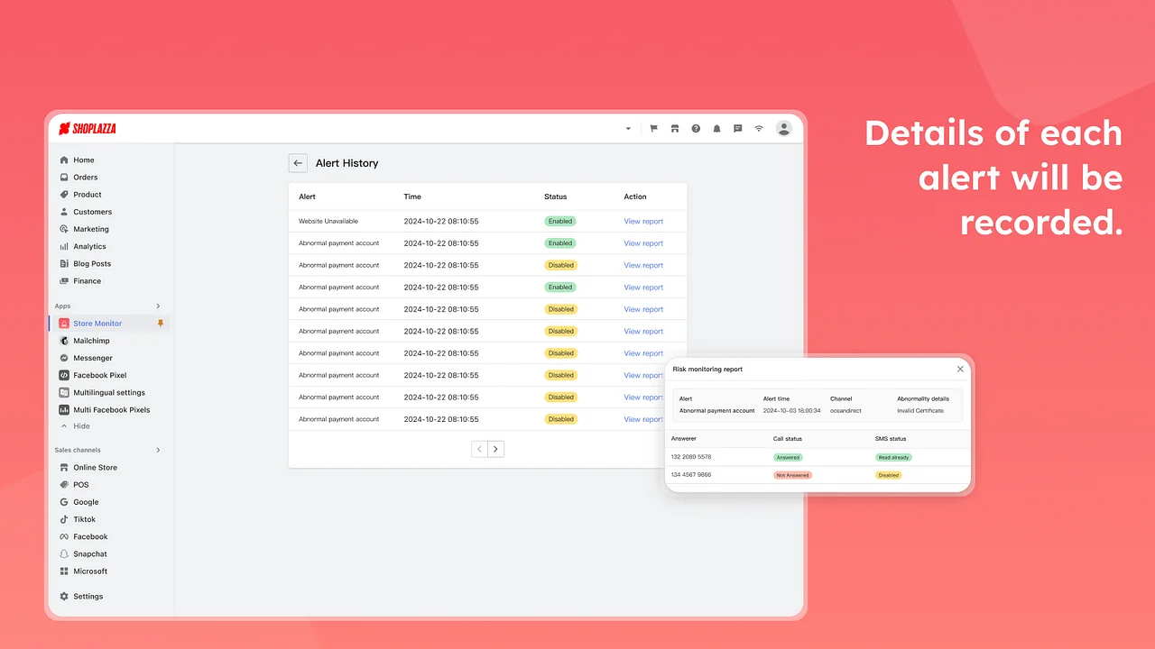The image size is (1155, 649).
Task: Select Analytics in the sidebar
Action: pos(90,246)
